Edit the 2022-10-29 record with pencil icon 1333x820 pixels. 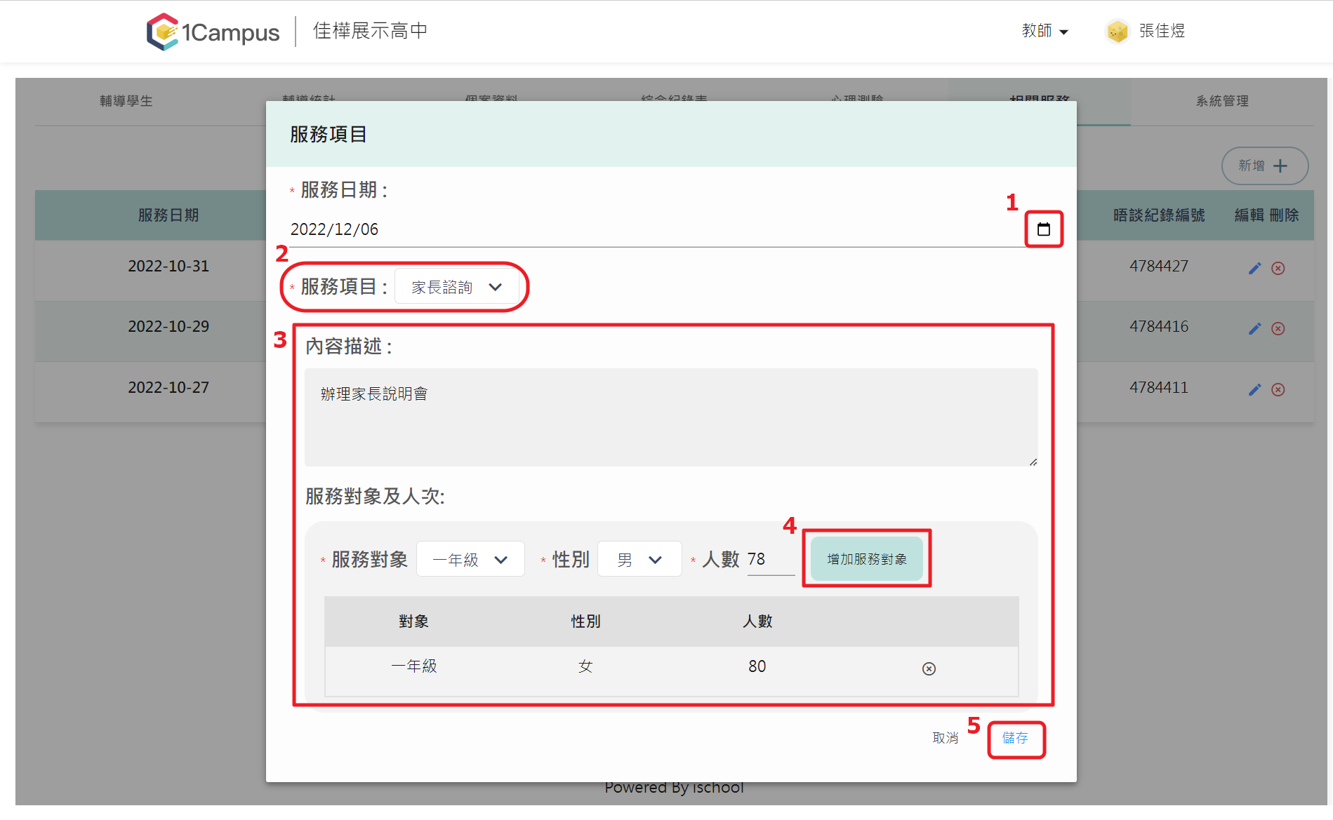(1255, 328)
